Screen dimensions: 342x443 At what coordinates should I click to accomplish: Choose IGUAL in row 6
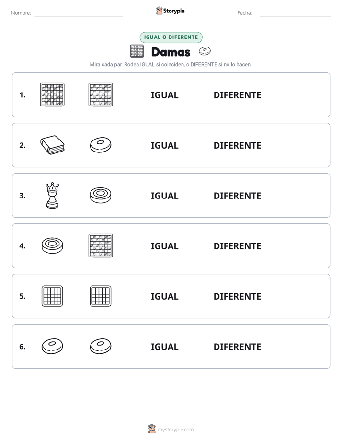tap(164, 347)
